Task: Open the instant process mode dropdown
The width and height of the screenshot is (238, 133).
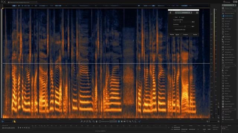Action: coord(113,122)
